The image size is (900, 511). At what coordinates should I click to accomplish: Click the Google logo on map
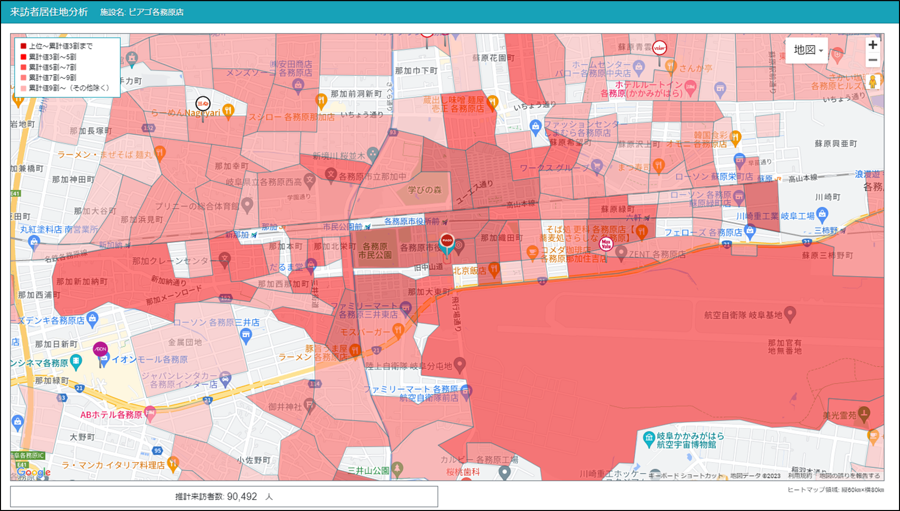pyautogui.click(x=33, y=472)
